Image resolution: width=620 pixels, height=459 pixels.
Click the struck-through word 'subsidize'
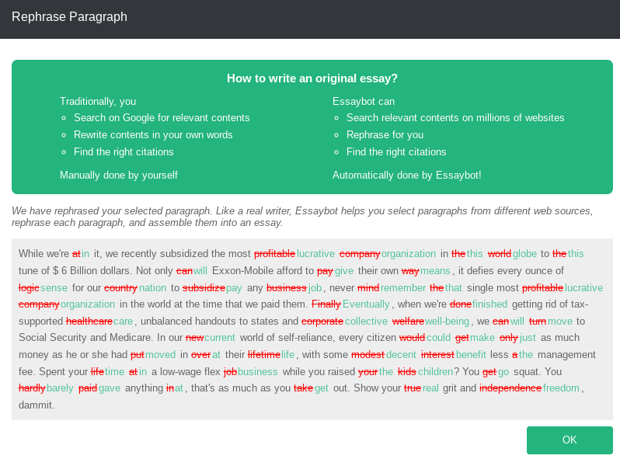(204, 287)
